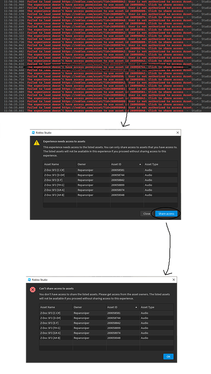Click Roblox Studio logo in Can't share access dialog
The width and height of the screenshot is (211, 374).
[x=29, y=280]
